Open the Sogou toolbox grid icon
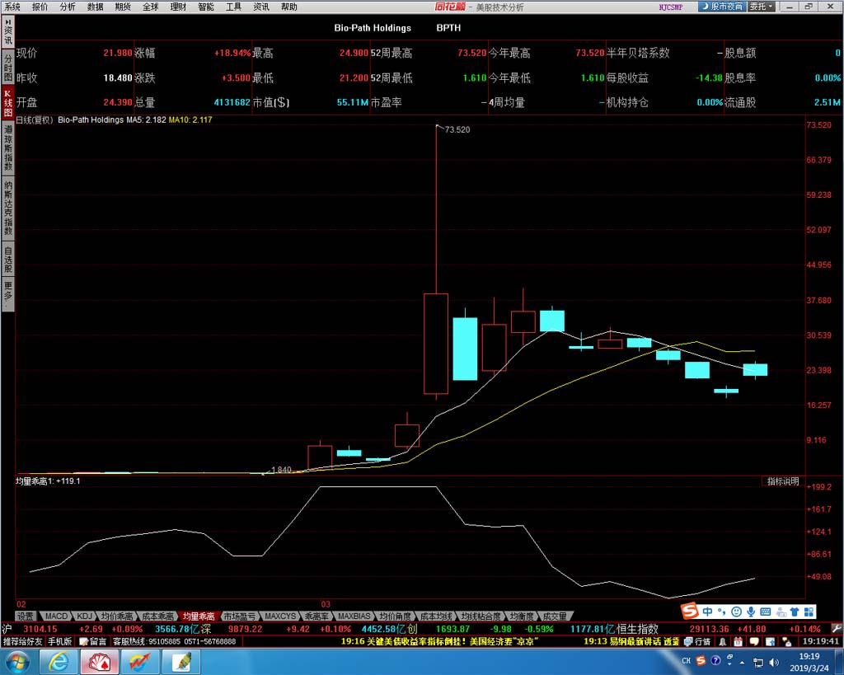This screenshot has height=675, width=844. pyautogui.click(x=809, y=612)
